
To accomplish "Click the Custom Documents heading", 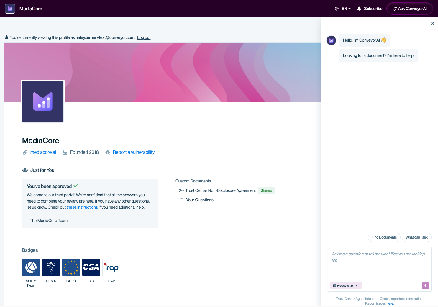I will (x=193, y=181).
